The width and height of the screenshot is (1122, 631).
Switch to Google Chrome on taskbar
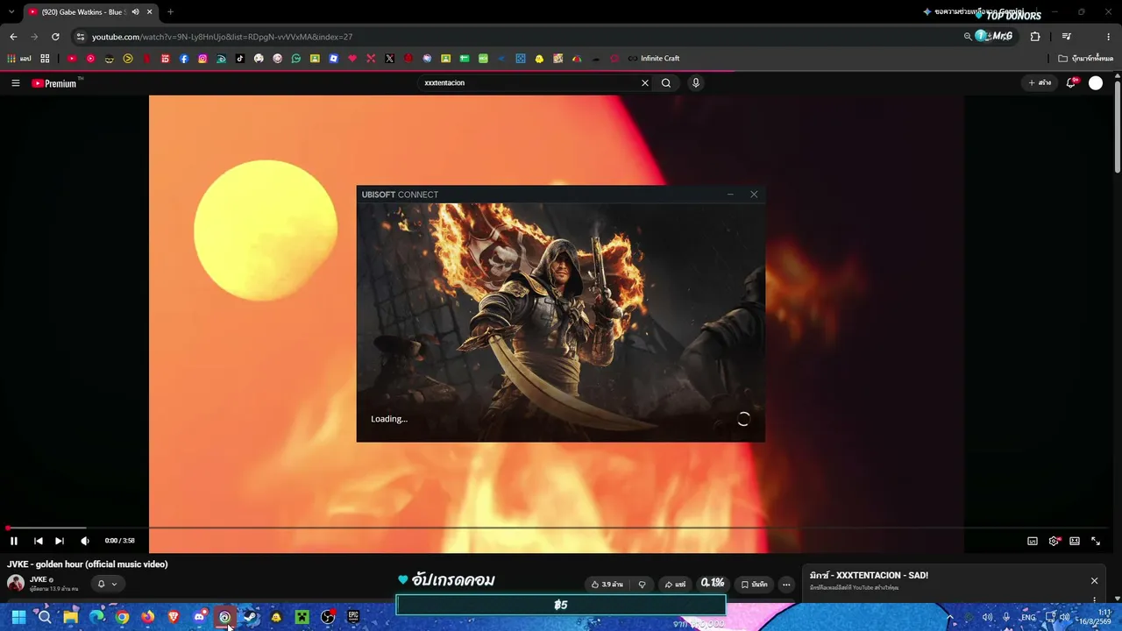(x=122, y=617)
